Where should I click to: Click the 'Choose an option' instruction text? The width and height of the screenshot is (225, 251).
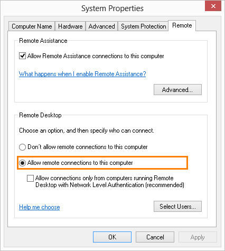pos(87,131)
